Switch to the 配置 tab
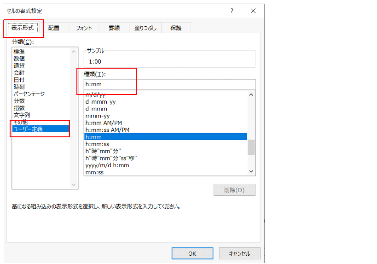 pos(54,28)
